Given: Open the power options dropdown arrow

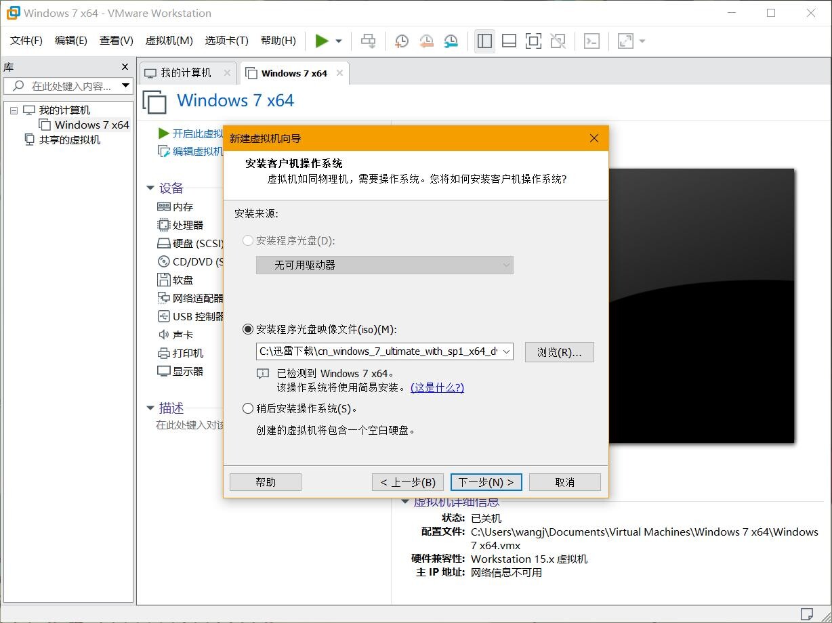Looking at the screenshot, I should click(339, 41).
